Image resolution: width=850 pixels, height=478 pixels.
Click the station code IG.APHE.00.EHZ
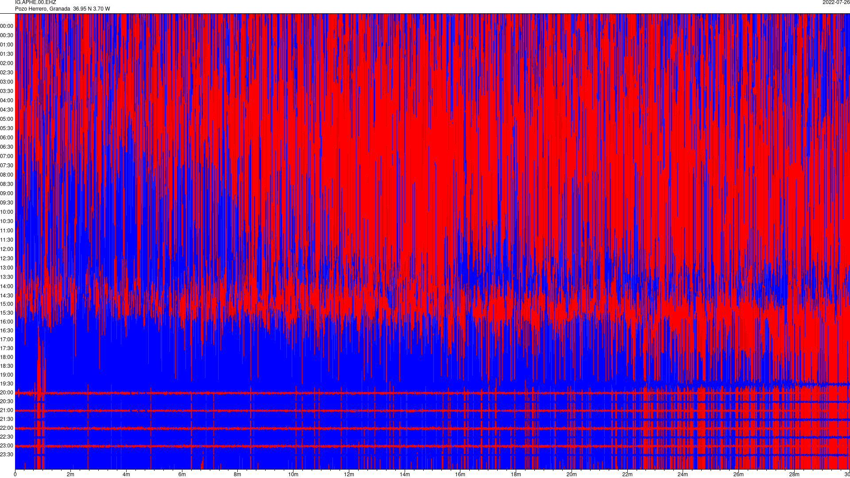pyautogui.click(x=35, y=3)
